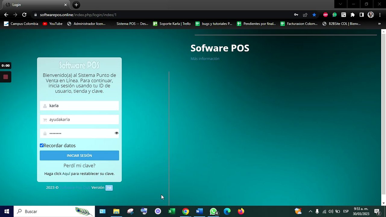This screenshot has width=386, height=217.
Task: Open Excel from the taskbar
Action: pyautogui.click(x=172, y=211)
